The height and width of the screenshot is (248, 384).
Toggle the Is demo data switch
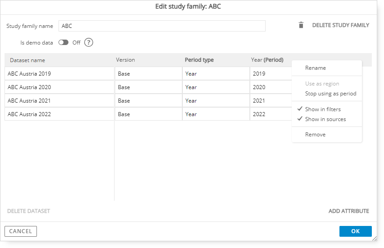tap(63, 43)
